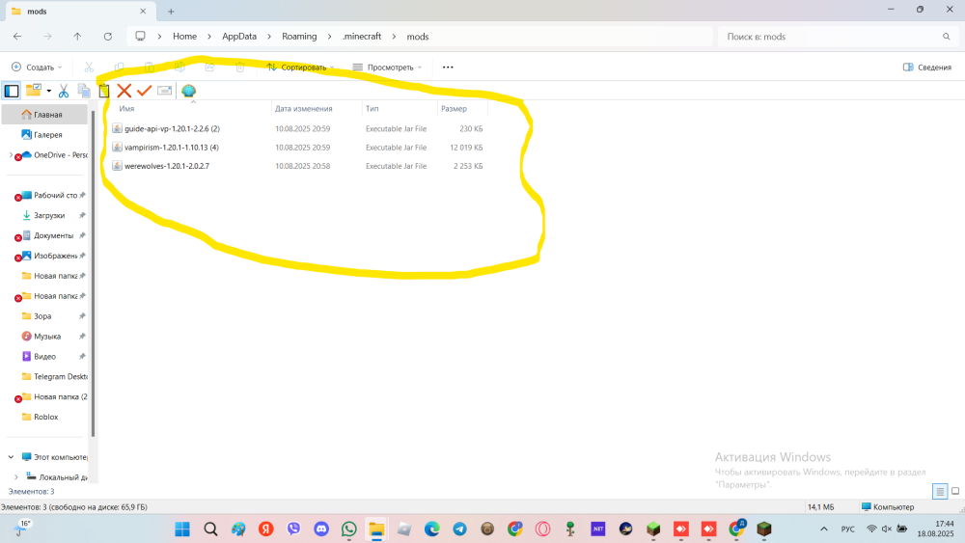
Task: Click the clipboard Paste icon
Action: coord(104,91)
